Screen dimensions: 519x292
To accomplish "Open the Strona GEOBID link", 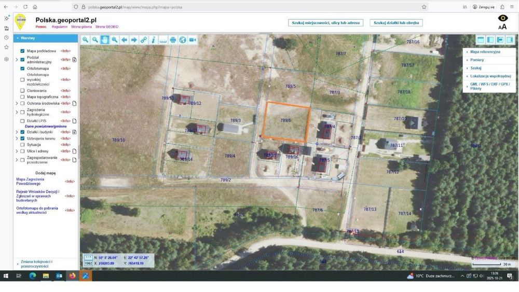I will 106,27.
